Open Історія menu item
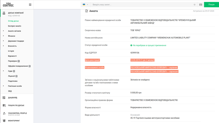The image size is (219, 123). point(11,51)
